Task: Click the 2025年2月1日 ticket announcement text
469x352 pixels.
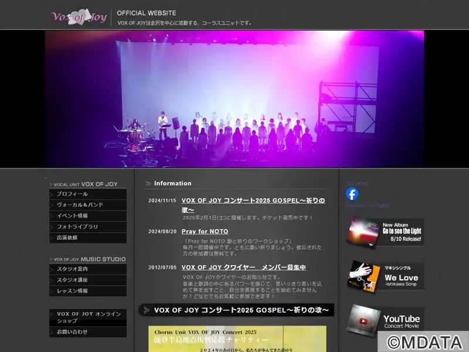Action: click(247, 218)
